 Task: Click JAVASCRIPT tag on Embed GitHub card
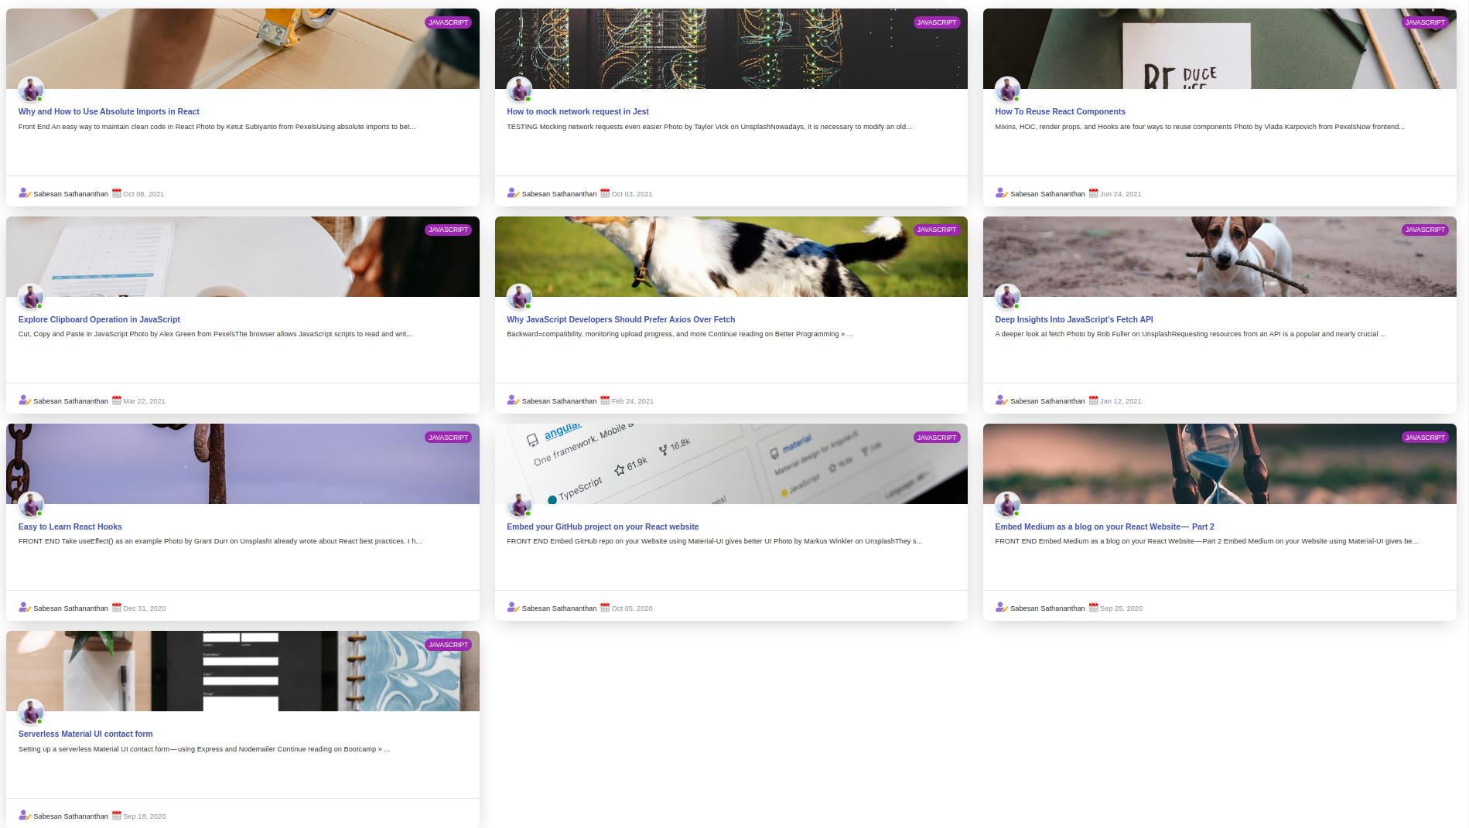point(936,438)
